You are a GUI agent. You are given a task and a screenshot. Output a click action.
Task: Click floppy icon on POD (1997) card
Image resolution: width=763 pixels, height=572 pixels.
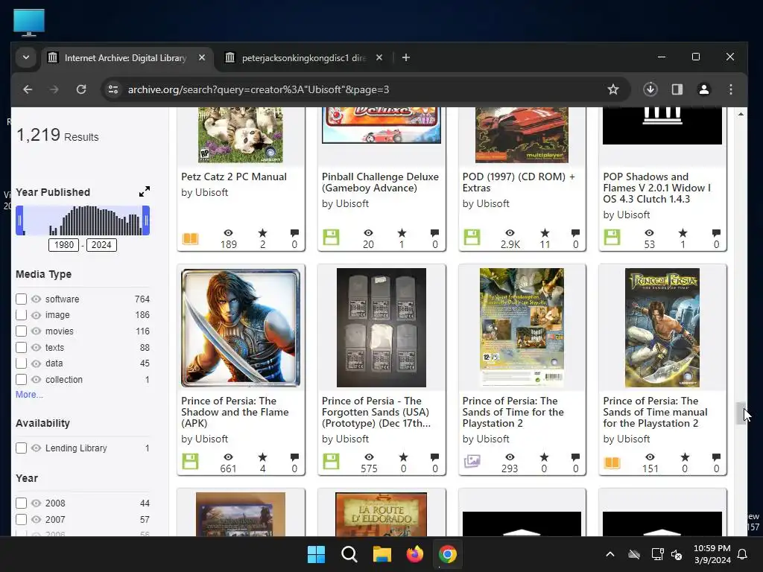click(472, 238)
